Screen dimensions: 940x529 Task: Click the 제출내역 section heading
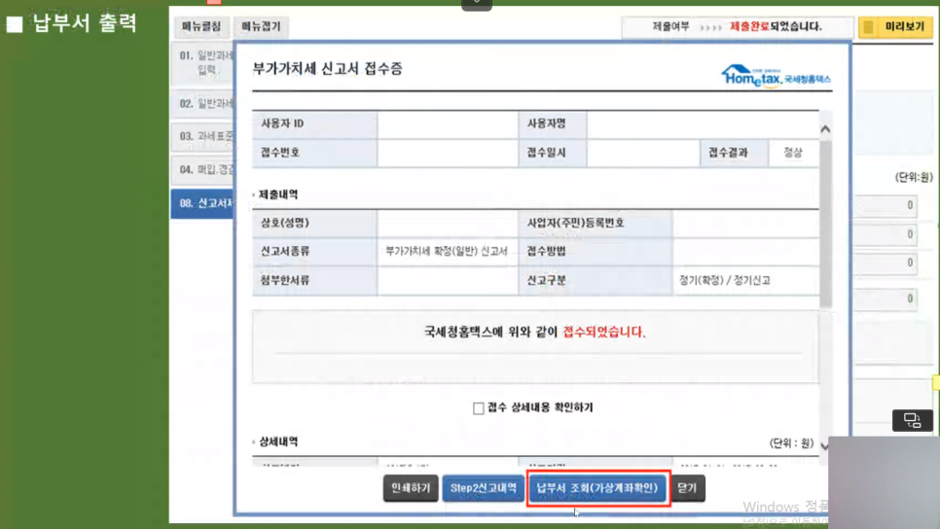coord(278,194)
